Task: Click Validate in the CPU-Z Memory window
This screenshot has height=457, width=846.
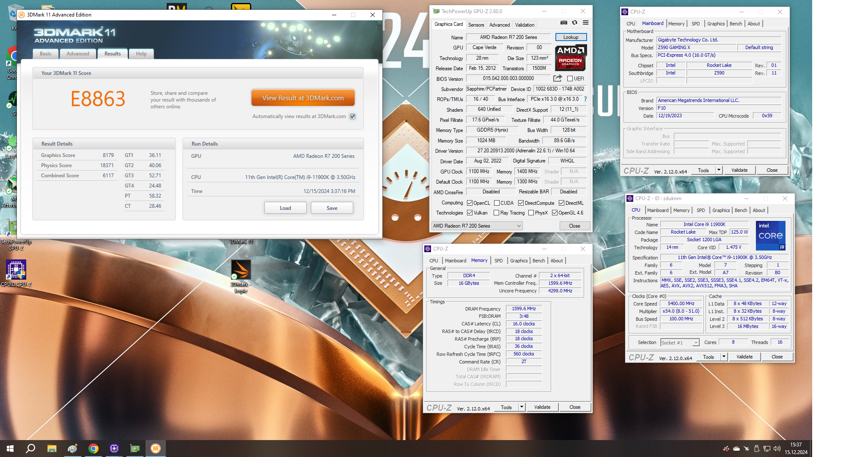Action: pos(542,407)
